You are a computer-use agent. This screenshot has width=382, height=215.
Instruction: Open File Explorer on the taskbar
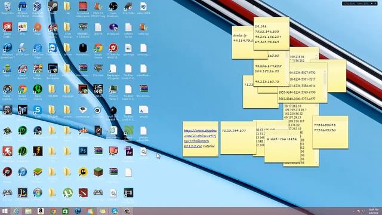(28, 211)
